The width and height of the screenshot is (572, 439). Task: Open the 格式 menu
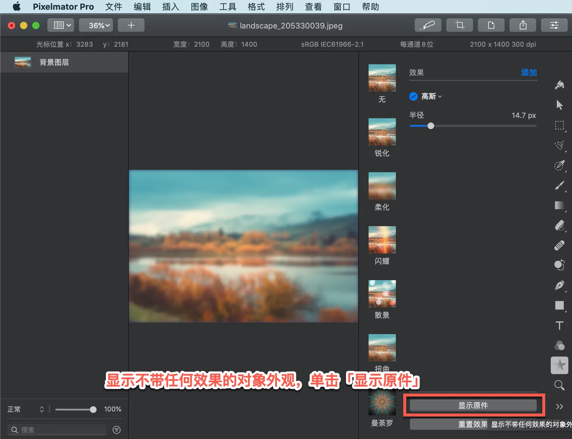pyautogui.click(x=256, y=7)
